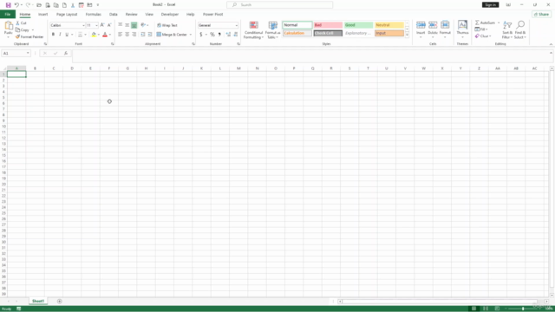The image size is (555, 312).
Task: Toggle the highlighted Bottom Align button
Action: 134,25
